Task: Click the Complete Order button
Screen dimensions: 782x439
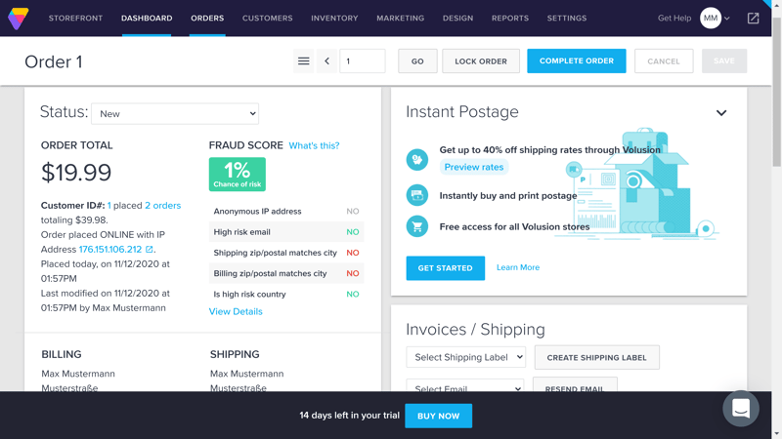Action: pos(577,60)
